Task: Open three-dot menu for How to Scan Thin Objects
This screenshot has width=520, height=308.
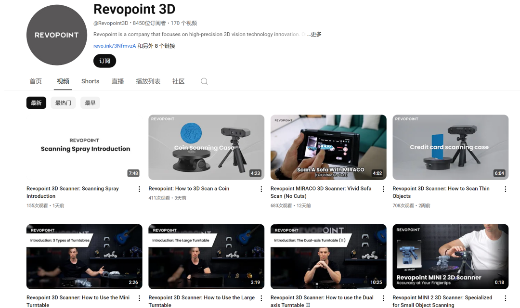Action: 506,189
